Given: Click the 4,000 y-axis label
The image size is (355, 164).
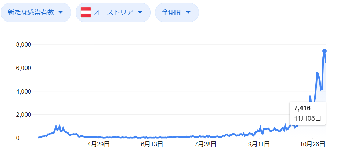Looking at the screenshot, I should click(x=23, y=91).
